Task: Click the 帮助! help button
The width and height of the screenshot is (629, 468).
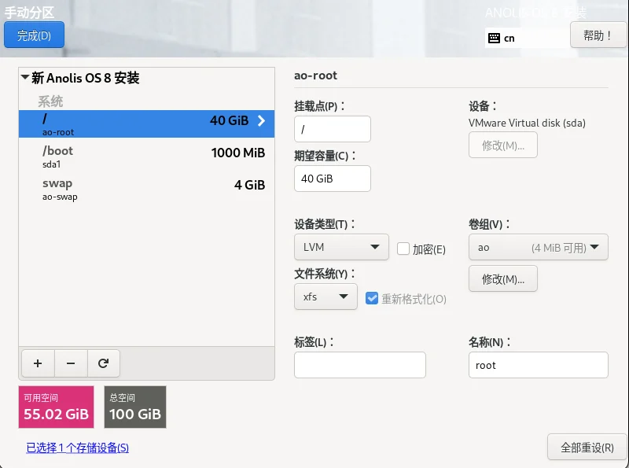Action: click(x=598, y=35)
